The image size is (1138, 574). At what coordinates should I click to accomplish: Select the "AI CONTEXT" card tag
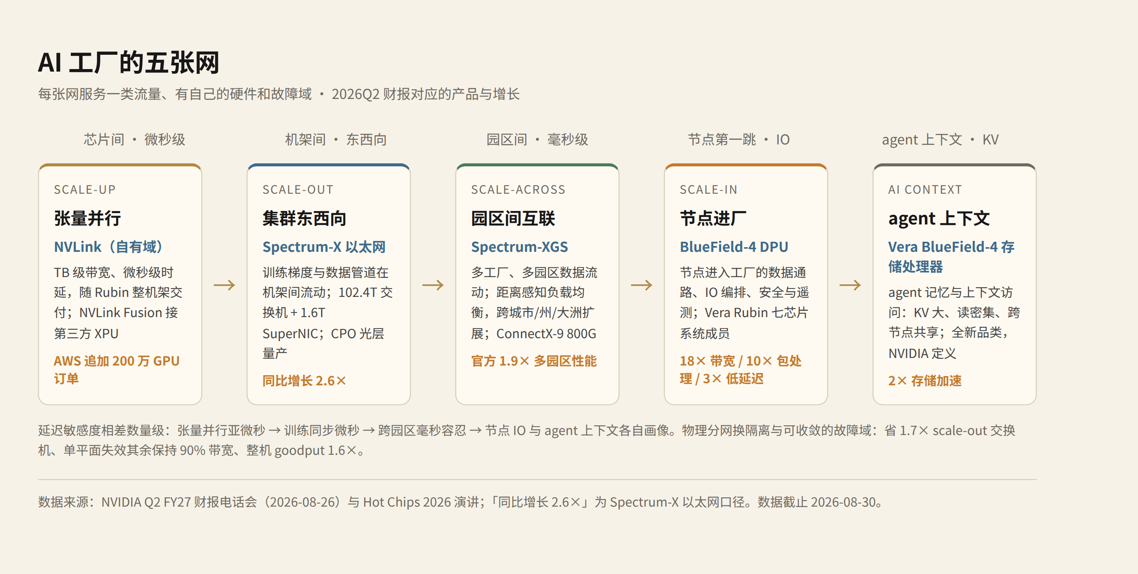click(925, 190)
